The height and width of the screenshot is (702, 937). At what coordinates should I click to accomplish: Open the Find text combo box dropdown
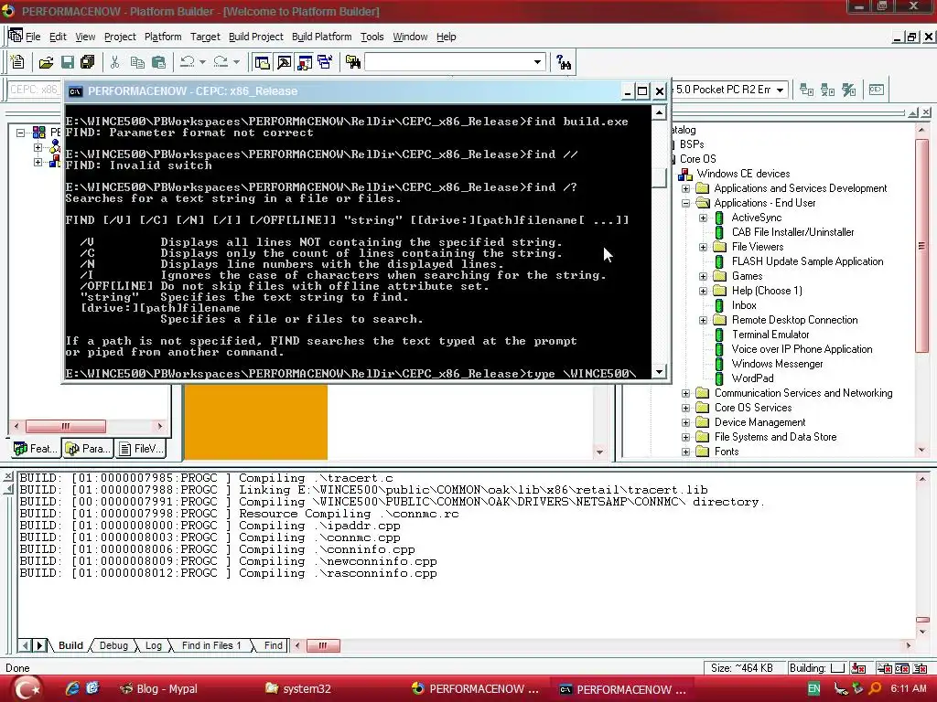click(537, 62)
